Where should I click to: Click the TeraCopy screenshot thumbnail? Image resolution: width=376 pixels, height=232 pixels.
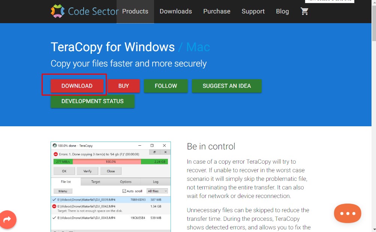point(111,187)
